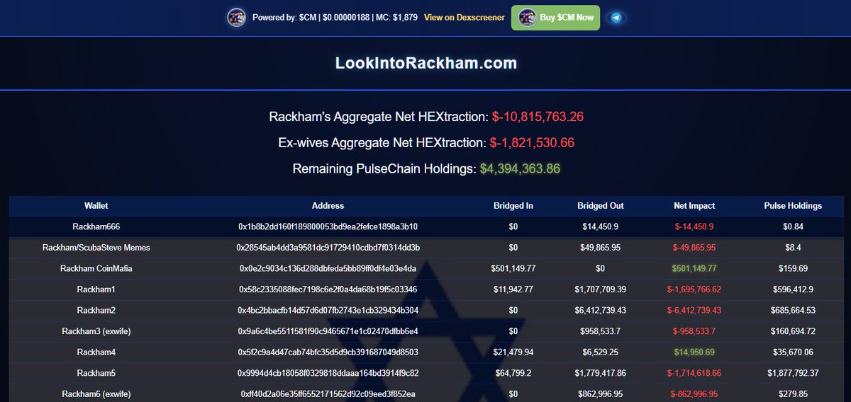The width and height of the screenshot is (851, 402).
Task: Click Bridged In value $64,799.2
Action: click(x=513, y=373)
